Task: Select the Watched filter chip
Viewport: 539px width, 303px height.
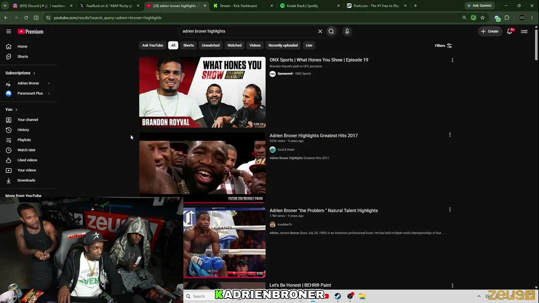Action: 235,45
